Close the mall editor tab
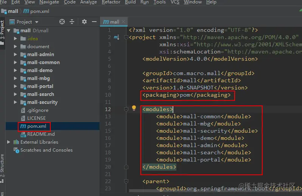 [x=123, y=22]
